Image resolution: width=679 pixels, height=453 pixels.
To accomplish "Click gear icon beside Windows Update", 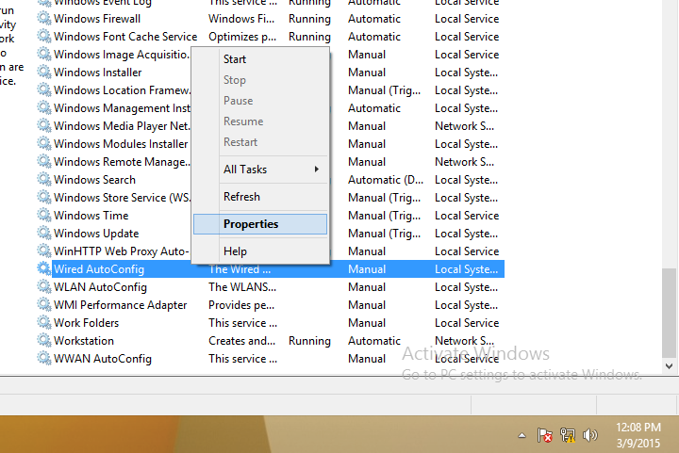I will tap(43, 234).
